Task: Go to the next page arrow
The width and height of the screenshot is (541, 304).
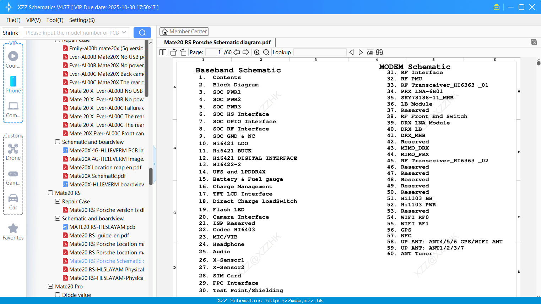Action: click(246, 52)
